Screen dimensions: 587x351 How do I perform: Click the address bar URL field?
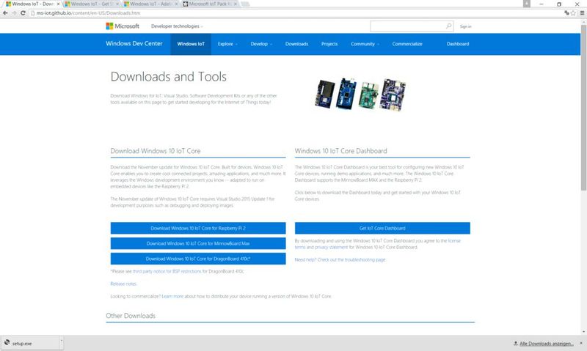[x=296, y=12]
